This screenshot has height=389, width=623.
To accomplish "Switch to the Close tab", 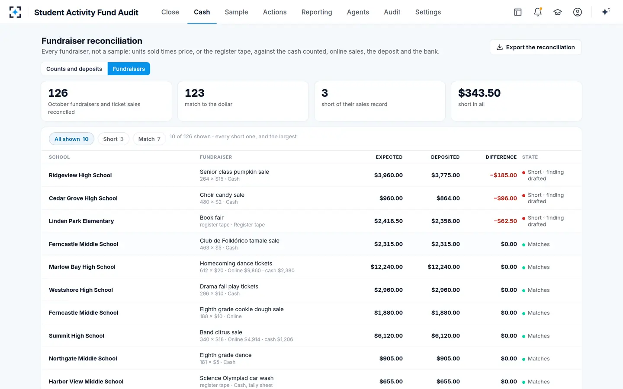I will [170, 12].
